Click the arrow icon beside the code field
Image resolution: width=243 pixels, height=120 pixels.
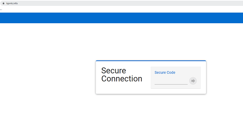point(193,81)
